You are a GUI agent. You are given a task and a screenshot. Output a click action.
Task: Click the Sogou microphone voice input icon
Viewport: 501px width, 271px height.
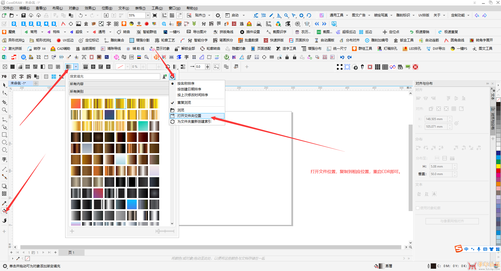click(x=479, y=249)
